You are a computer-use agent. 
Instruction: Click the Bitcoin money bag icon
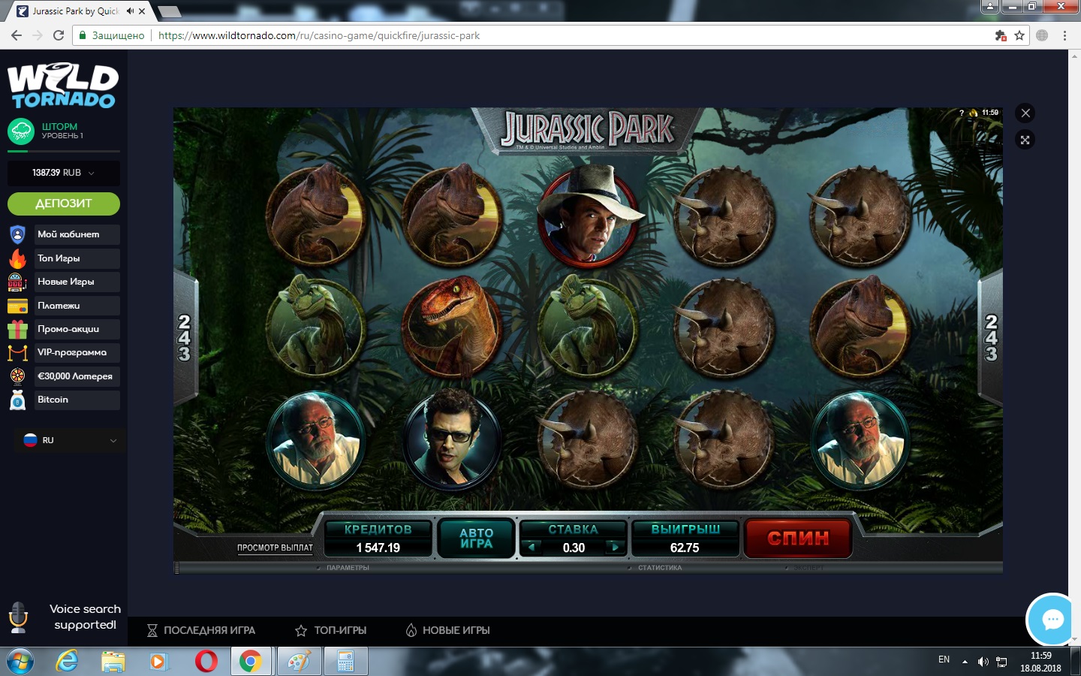[x=17, y=400]
